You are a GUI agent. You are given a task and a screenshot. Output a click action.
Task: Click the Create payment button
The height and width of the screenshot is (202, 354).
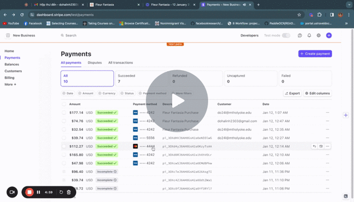(315, 54)
